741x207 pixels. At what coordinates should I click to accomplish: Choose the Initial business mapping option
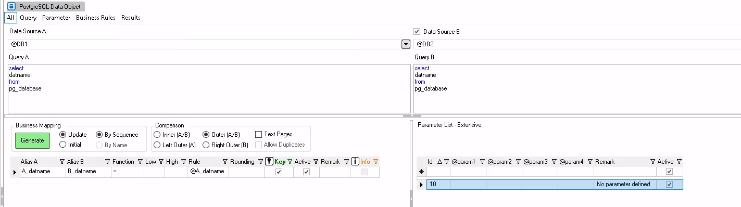point(63,145)
